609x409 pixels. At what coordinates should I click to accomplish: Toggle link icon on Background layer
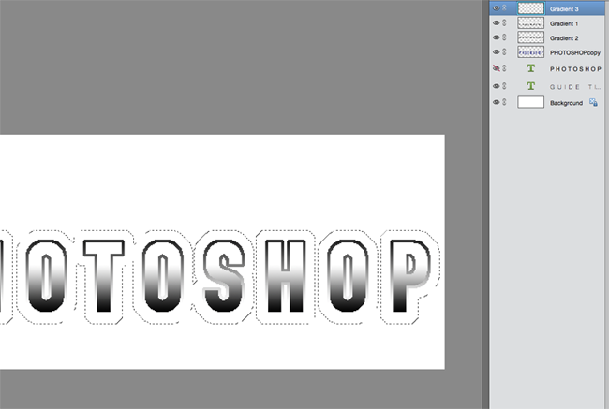pyautogui.click(x=504, y=102)
